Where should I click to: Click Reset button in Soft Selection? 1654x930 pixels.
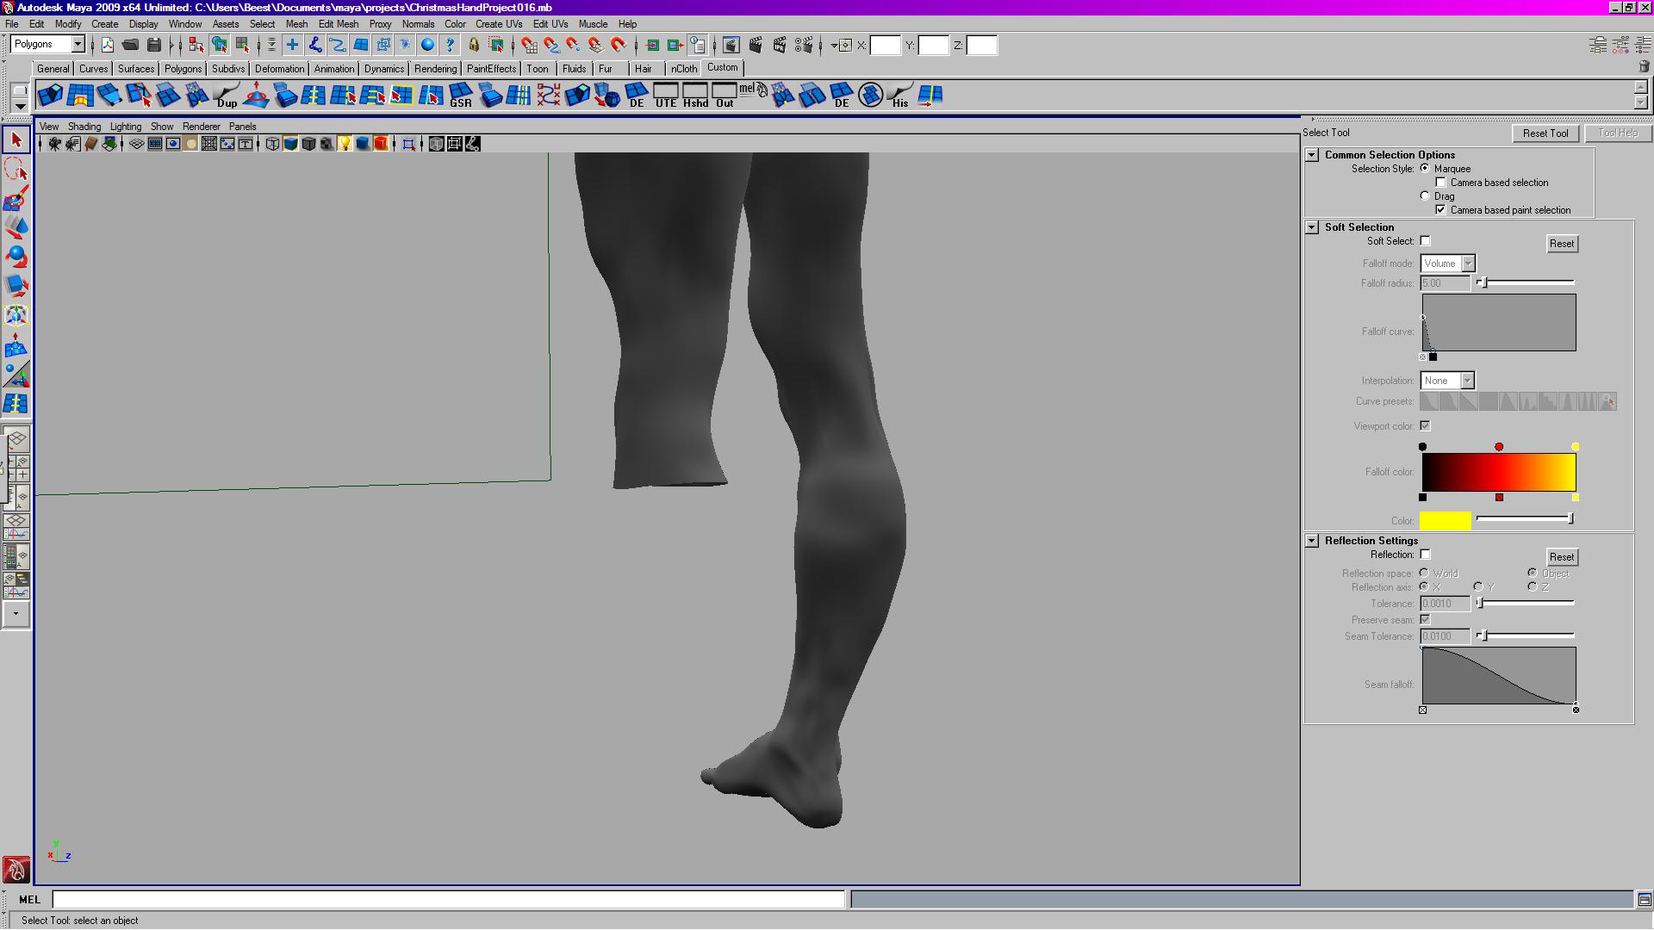pos(1562,244)
